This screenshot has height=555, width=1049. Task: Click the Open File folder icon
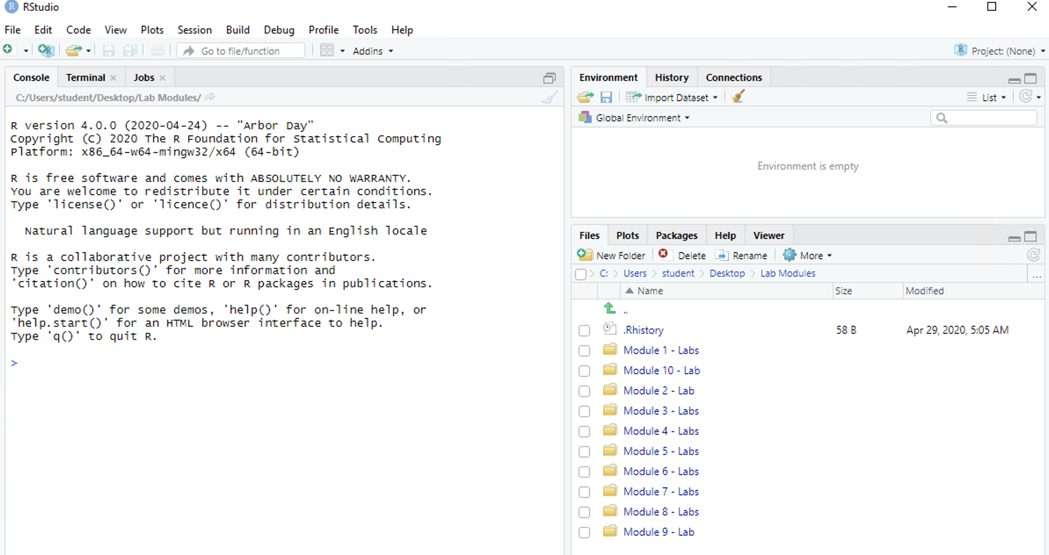point(73,50)
